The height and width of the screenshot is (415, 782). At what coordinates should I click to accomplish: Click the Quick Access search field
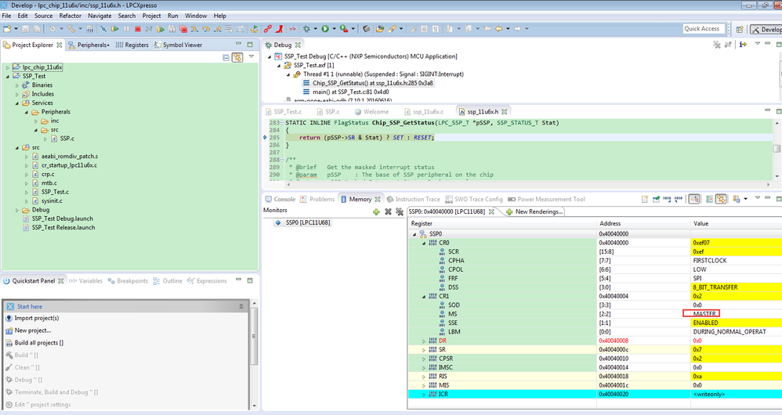[701, 29]
